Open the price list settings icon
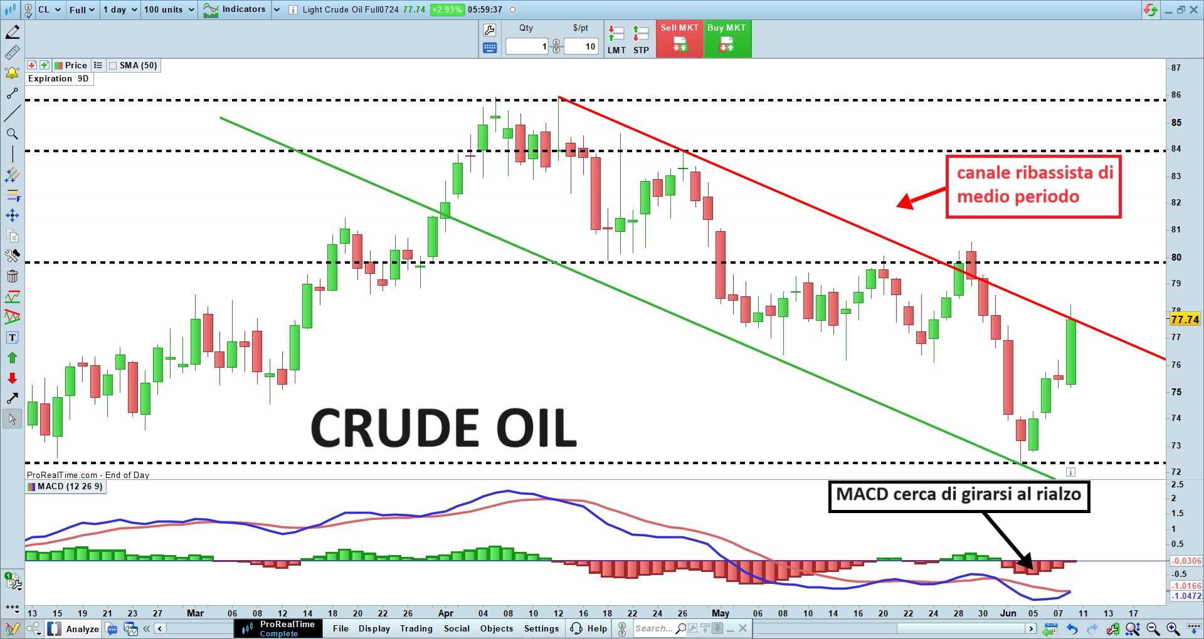Image resolution: width=1204 pixels, height=639 pixels. 98,65
